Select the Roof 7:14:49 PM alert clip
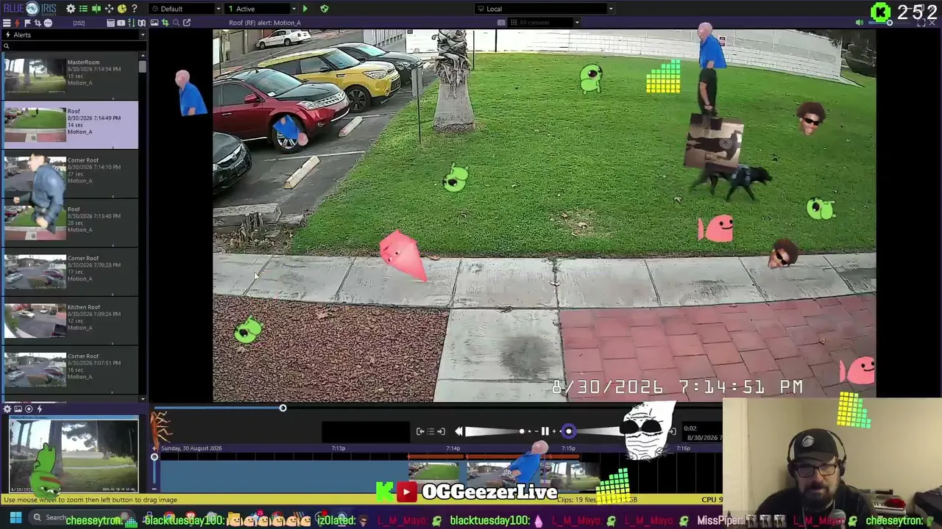Image resolution: width=942 pixels, height=529 pixels. coord(71,125)
